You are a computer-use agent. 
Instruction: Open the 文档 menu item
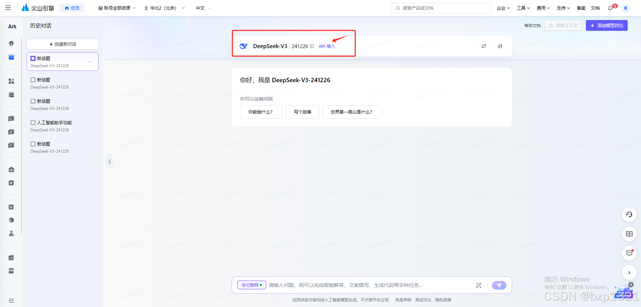click(595, 8)
